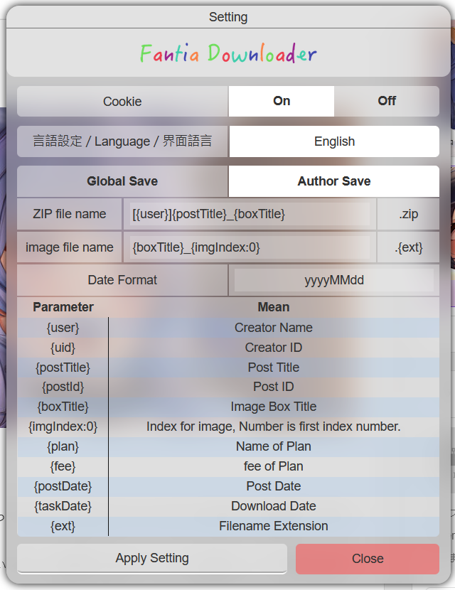Screen dimensions: 455x590
Task: Click the 'Index for image' description
Action: click(x=274, y=427)
